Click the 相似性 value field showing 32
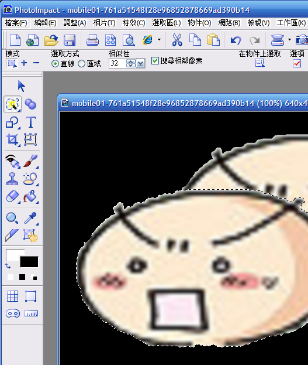Image resolution: width=308 pixels, height=365 pixels. 117,63
